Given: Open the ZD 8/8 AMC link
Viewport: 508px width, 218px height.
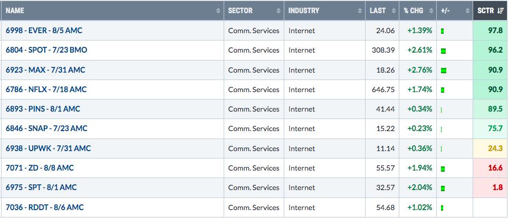Looking at the screenshot, I should click(x=40, y=168).
